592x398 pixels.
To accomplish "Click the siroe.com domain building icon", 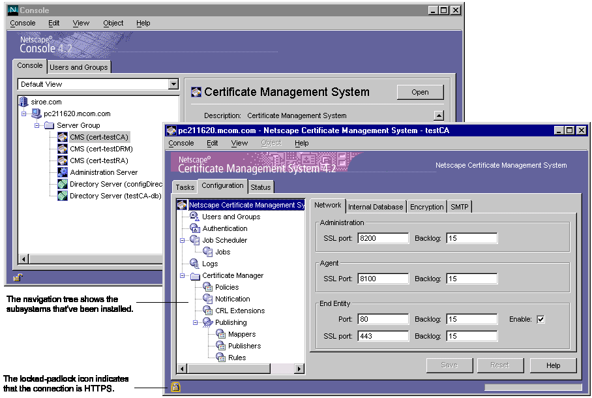I will pos(23,102).
